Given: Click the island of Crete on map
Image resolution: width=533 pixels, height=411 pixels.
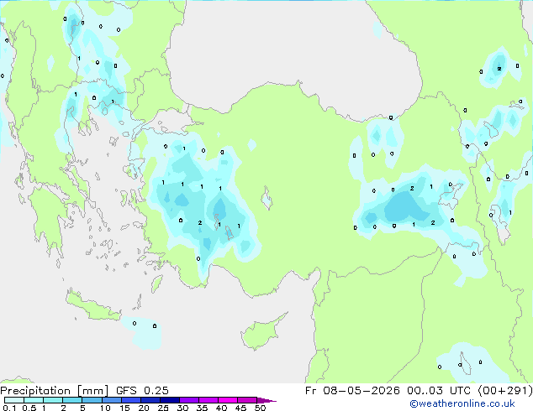Looking at the screenshot, I should pyautogui.click(x=92, y=306).
